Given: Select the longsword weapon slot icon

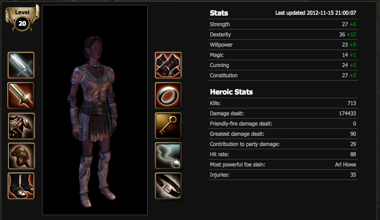Looking at the screenshot, I should tap(21, 65).
